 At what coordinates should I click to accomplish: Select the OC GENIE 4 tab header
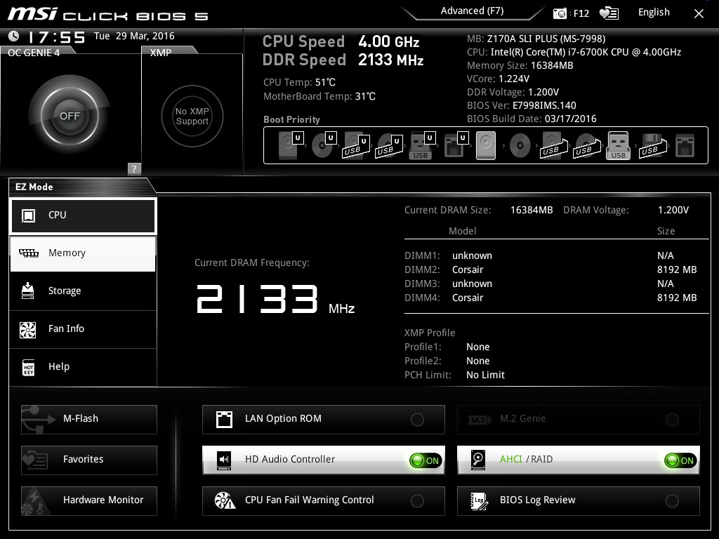[x=34, y=53]
